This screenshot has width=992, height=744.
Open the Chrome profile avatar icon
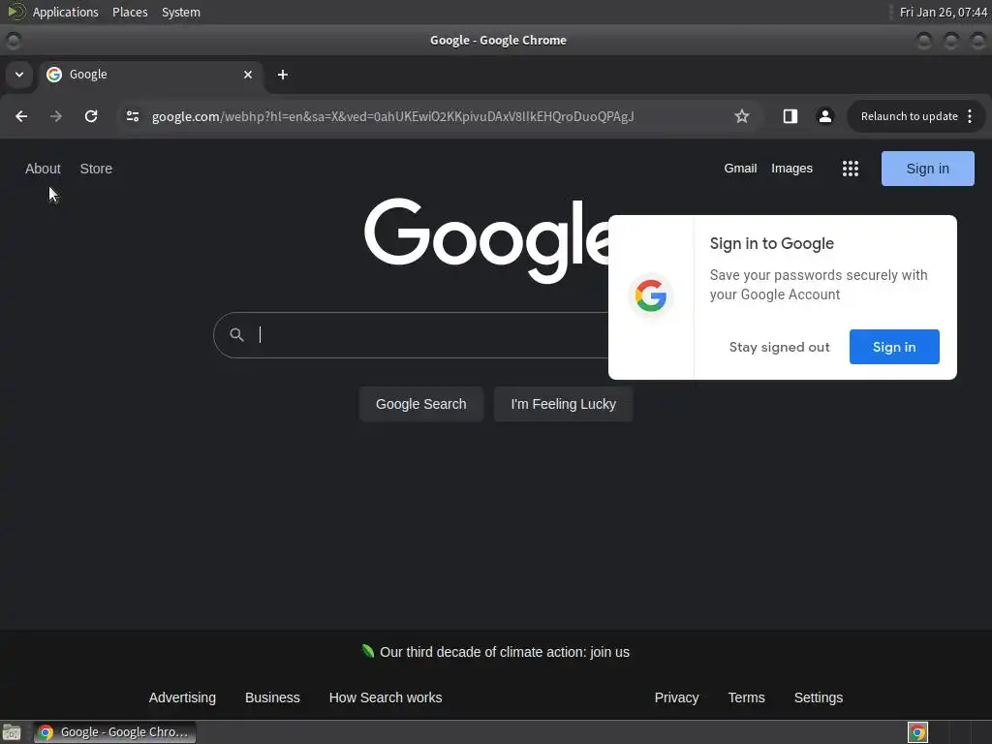[825, 116]
